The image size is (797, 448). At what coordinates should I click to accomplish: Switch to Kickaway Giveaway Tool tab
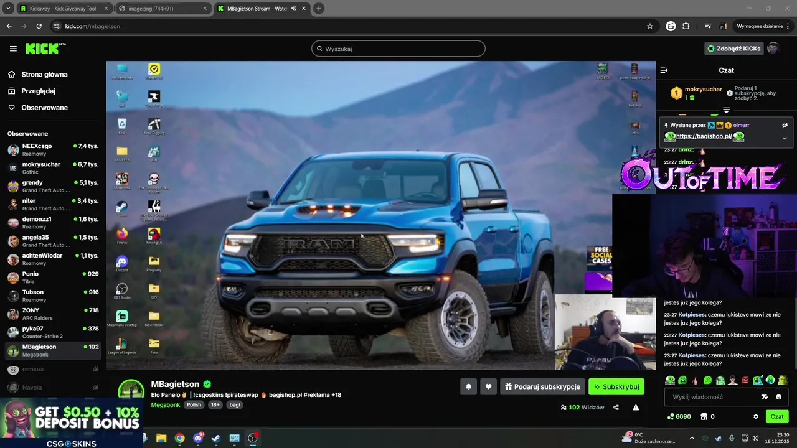(64, 9)
